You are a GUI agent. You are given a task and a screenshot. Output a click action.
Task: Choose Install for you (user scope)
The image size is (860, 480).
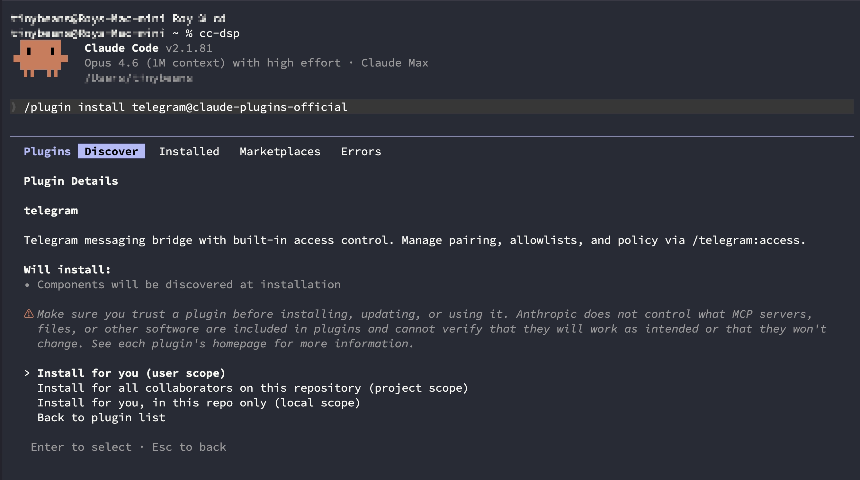tap(131, 373)
